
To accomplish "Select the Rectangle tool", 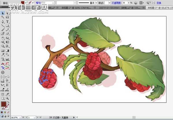I will 7,25.
